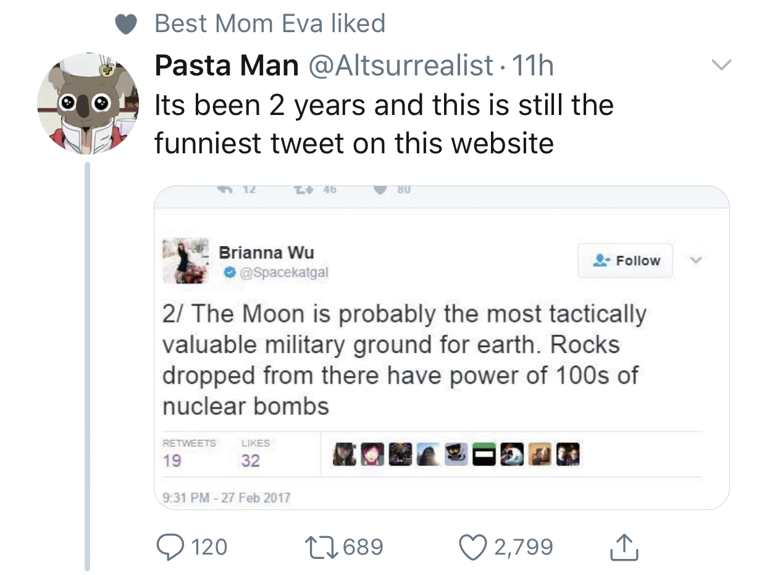Click first liker avatar in row
This screenshot has height=575, width=767.
tap(344, 454)
